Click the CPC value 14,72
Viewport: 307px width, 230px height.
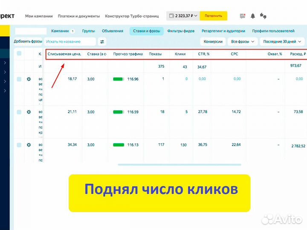point(236,112)
